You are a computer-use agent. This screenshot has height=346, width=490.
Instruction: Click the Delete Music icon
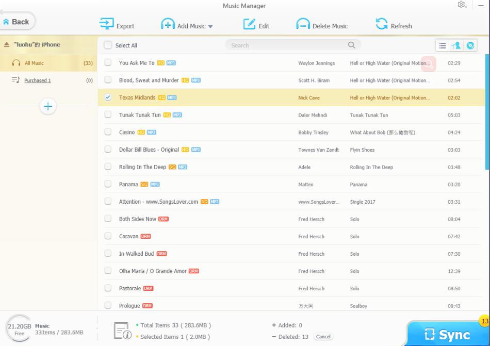pyautogui.click(x=303, y=25)
